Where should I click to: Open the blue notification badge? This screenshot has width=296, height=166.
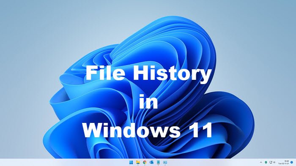292,162
